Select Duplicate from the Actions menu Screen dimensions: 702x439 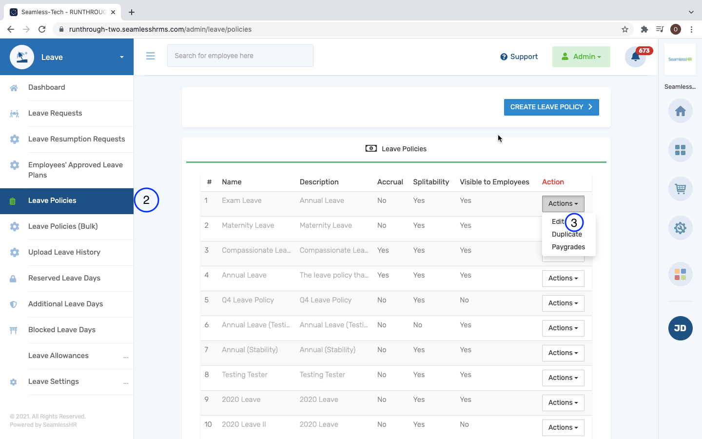coord(566,235)
